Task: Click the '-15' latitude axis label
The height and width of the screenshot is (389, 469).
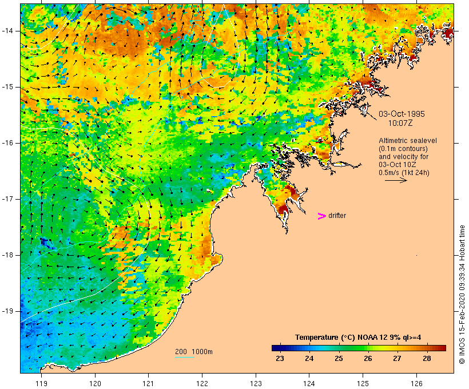Action: 7,87
